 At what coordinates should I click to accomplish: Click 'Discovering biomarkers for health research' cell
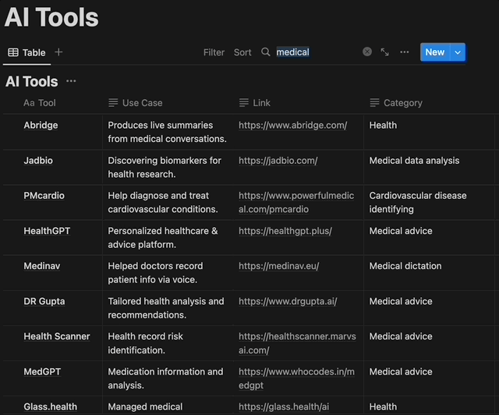168,167
